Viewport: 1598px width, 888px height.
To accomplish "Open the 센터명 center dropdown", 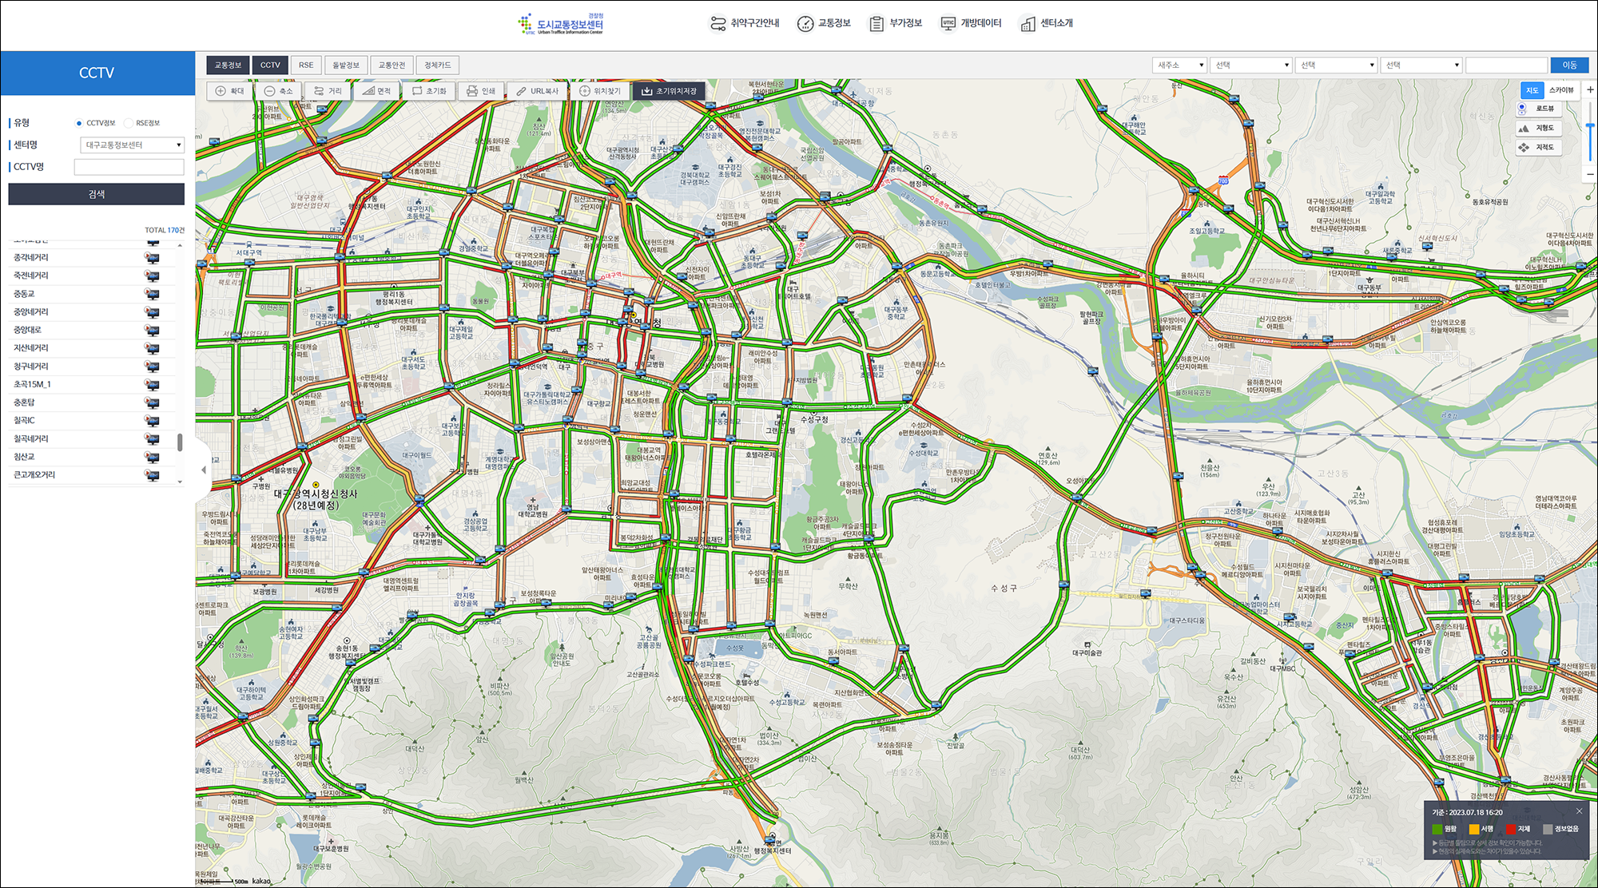I will 132,145.
